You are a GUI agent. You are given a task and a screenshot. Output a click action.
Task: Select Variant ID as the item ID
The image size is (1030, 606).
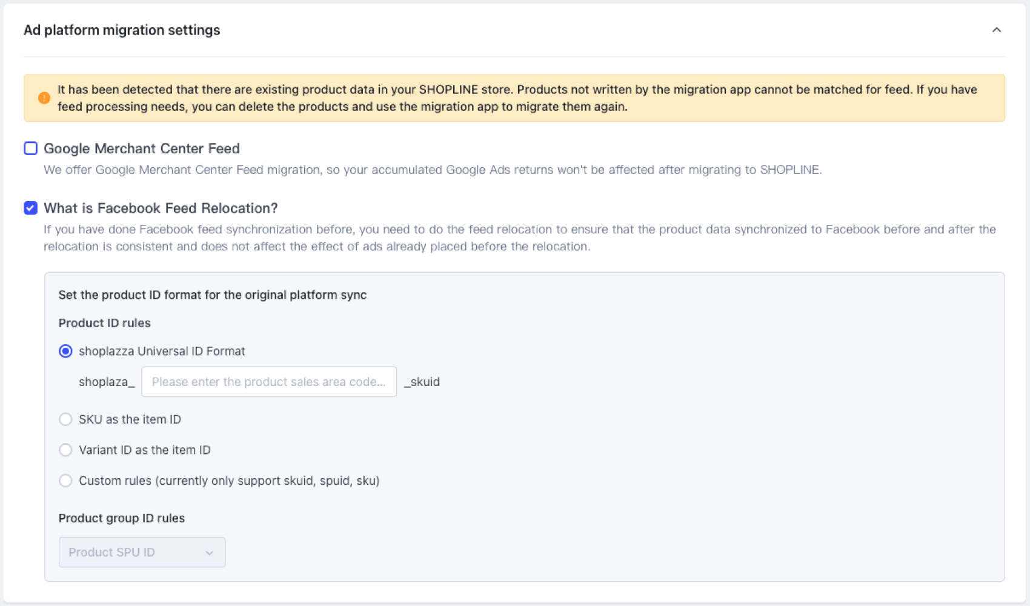click(65, 450)
